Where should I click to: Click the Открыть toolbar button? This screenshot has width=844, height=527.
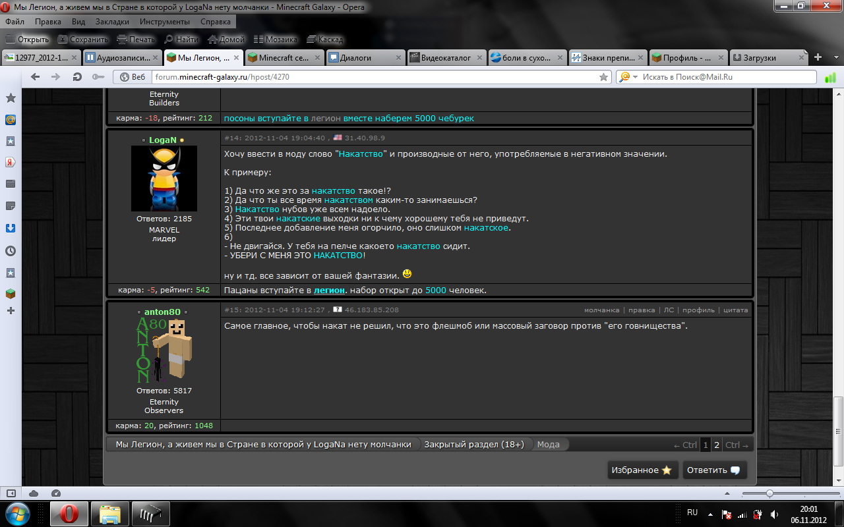coord(26,40)
